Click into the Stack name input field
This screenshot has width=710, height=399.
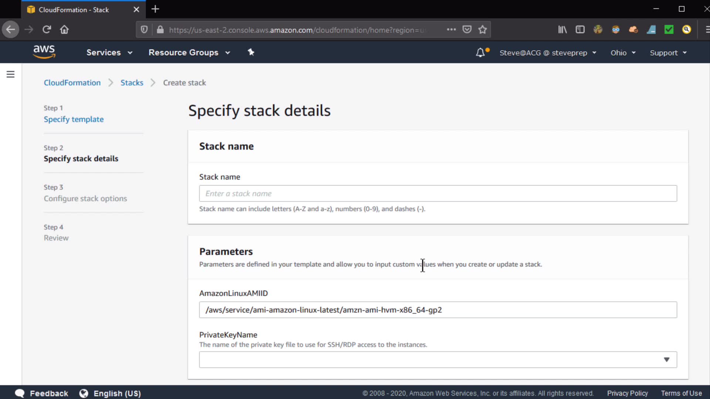(438, 194)
